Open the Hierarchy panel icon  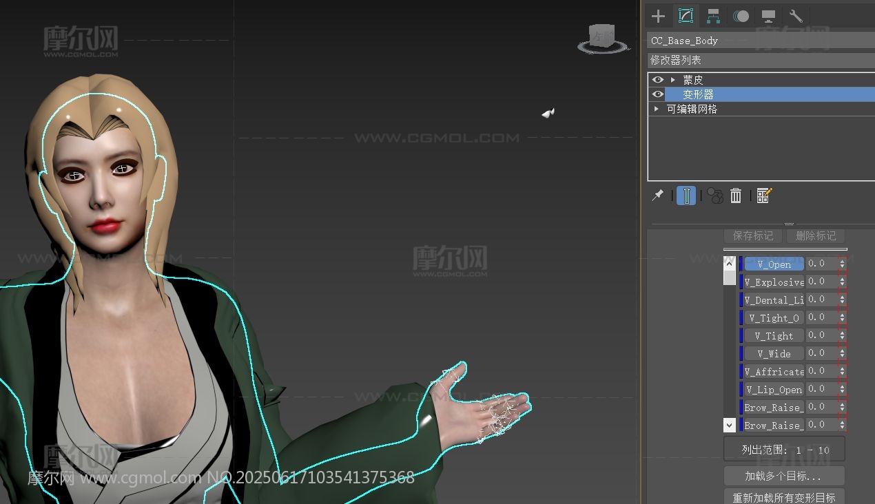click(713, 16)
